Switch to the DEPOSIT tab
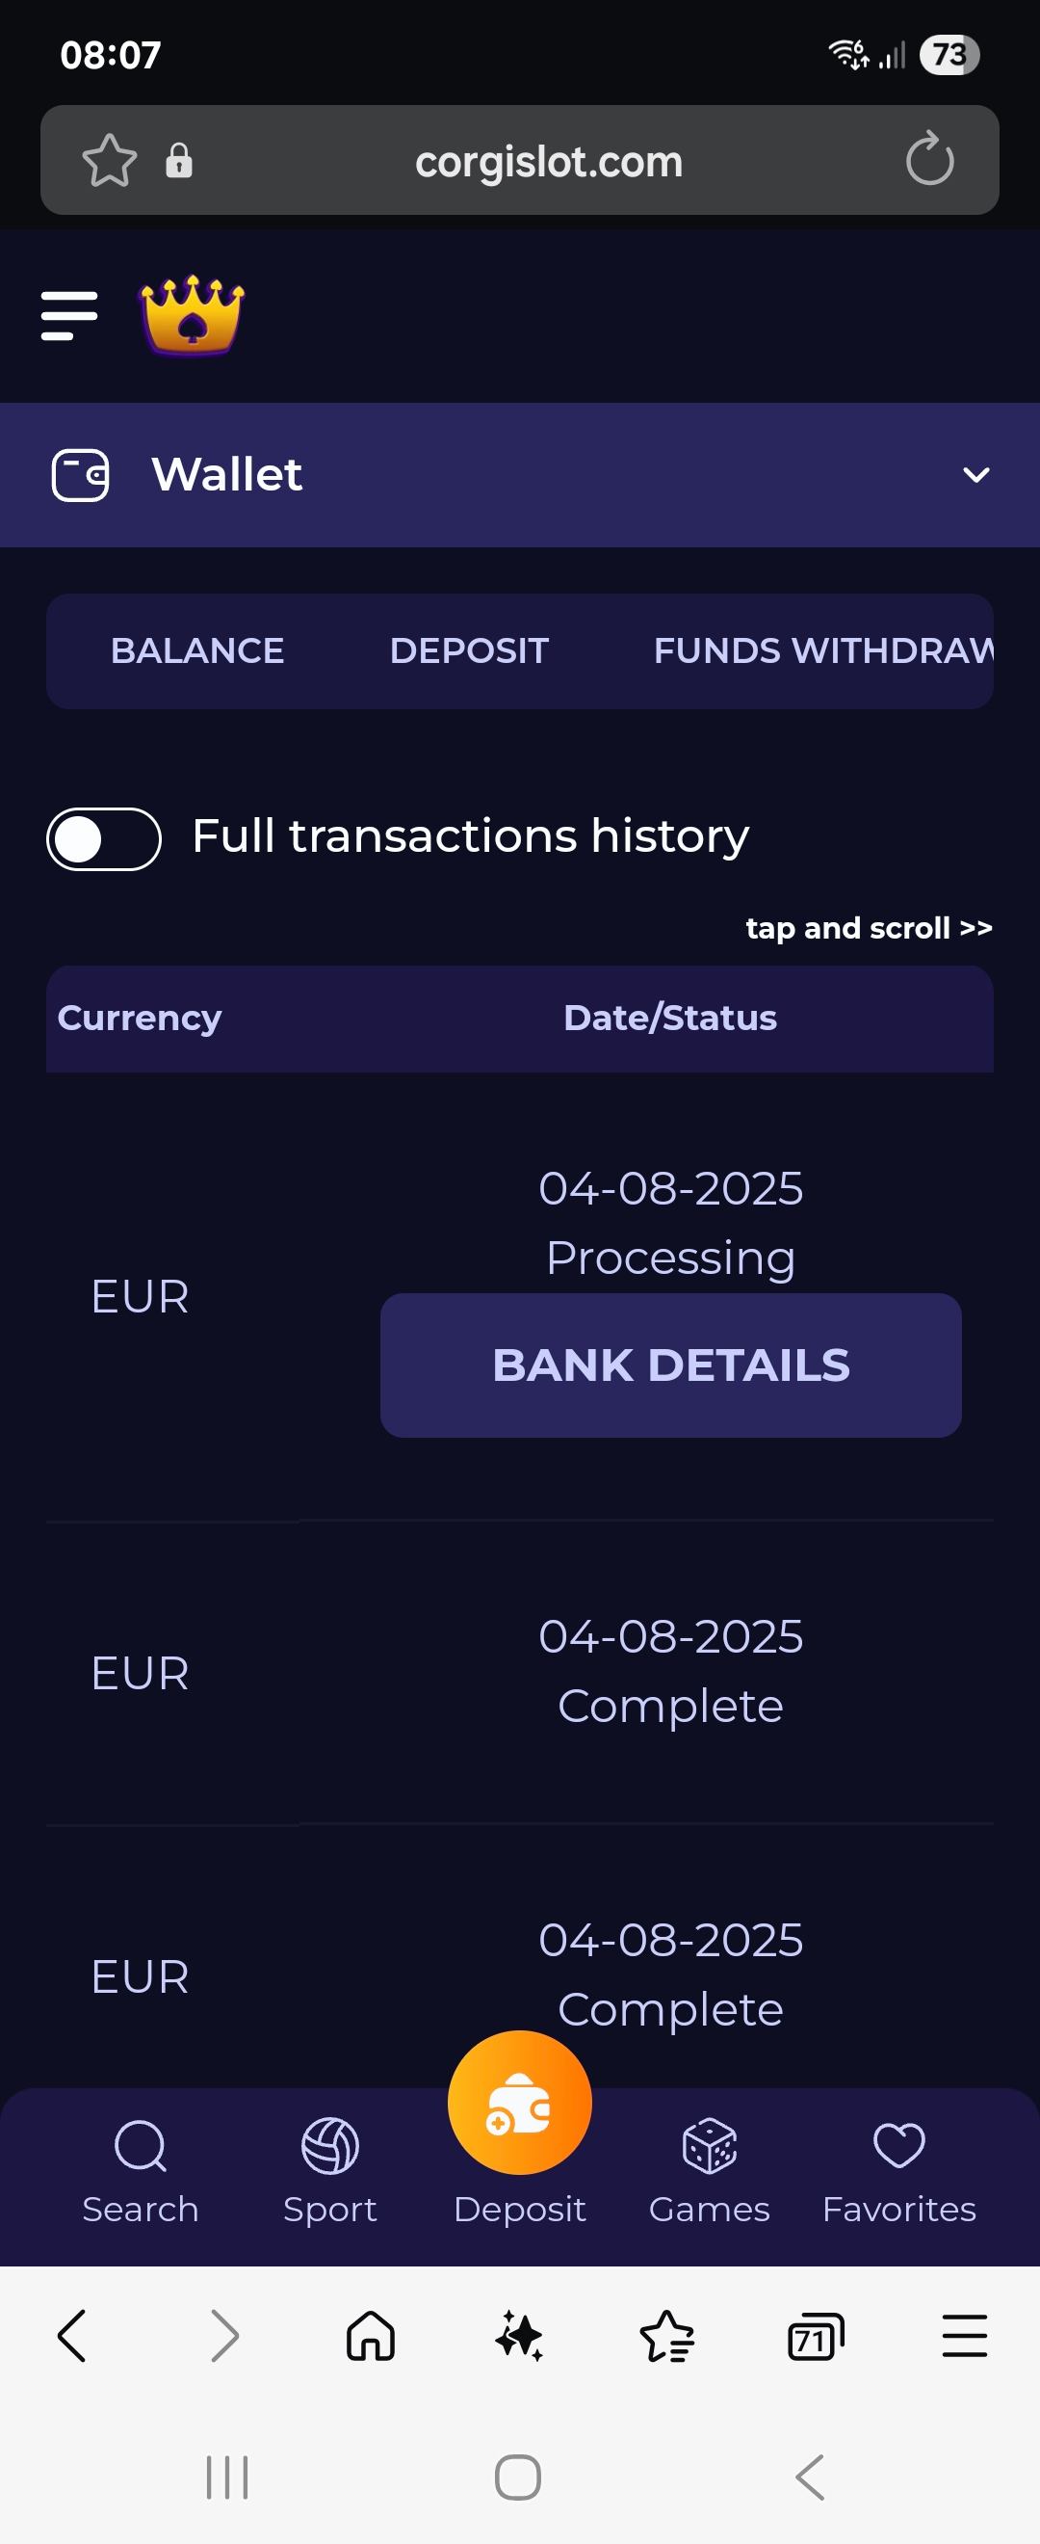 (x=469, y=650)
